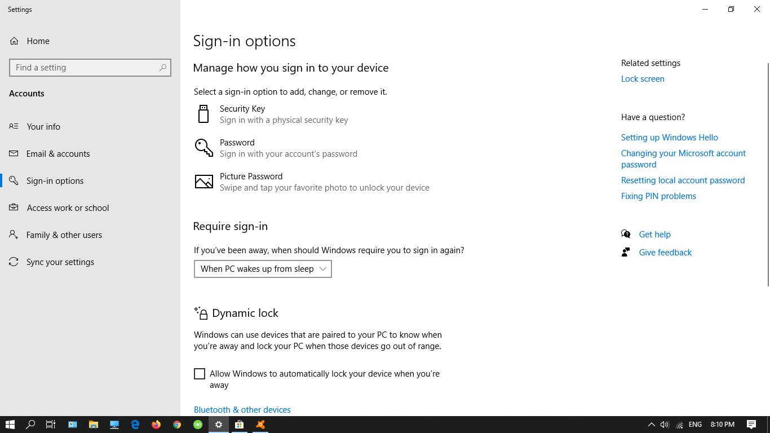Click the Password key icon
This screenshot has height=433, width=770.
[x=203, y=147]
